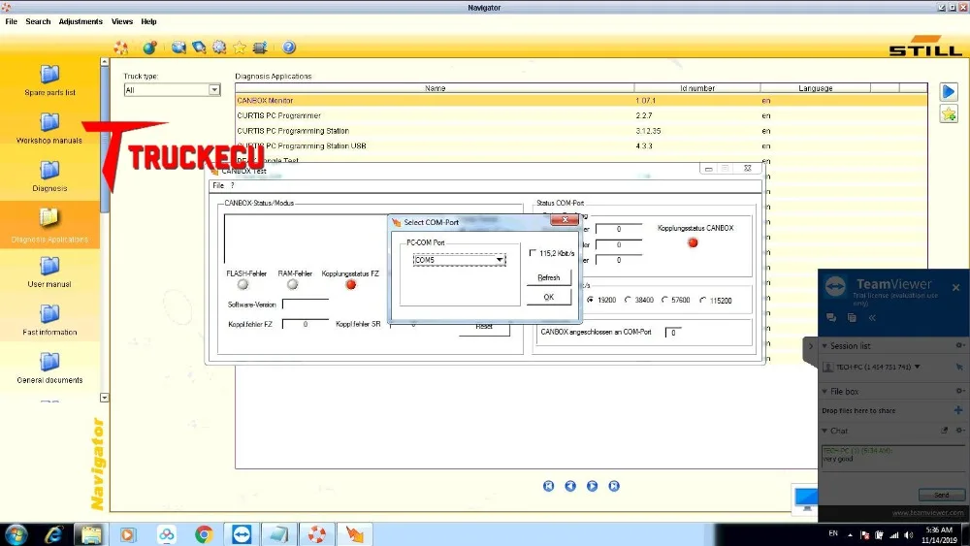Screen dimensions: 970x546
Task: Select Diagnosis Applications in the sidebar
Action: pos(49,225)
